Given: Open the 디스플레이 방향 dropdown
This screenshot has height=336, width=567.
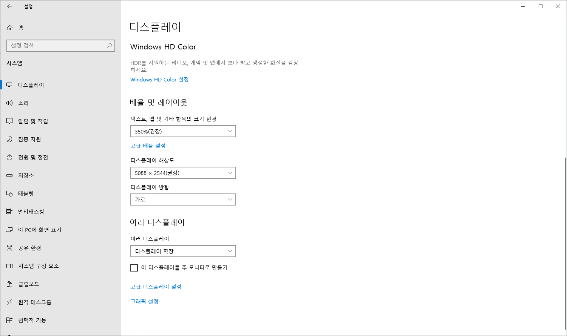Looking at the screenshot, I should (x=183, y=199).
